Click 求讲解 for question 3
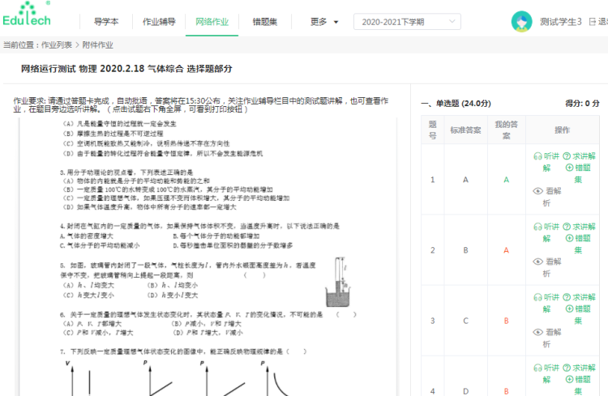This screenshot has width=608, height=396. pos(579,297)
